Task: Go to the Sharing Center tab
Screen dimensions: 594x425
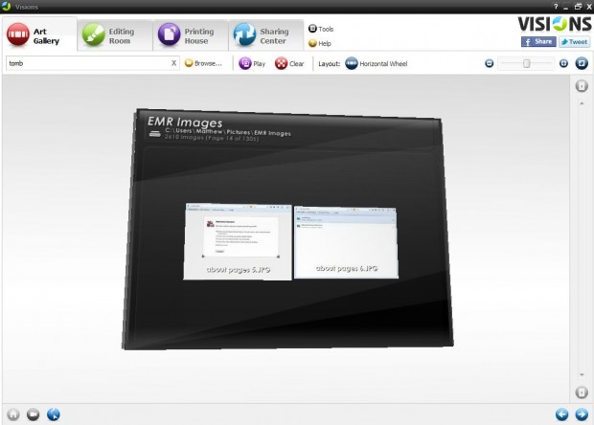Action: point(266,35)
